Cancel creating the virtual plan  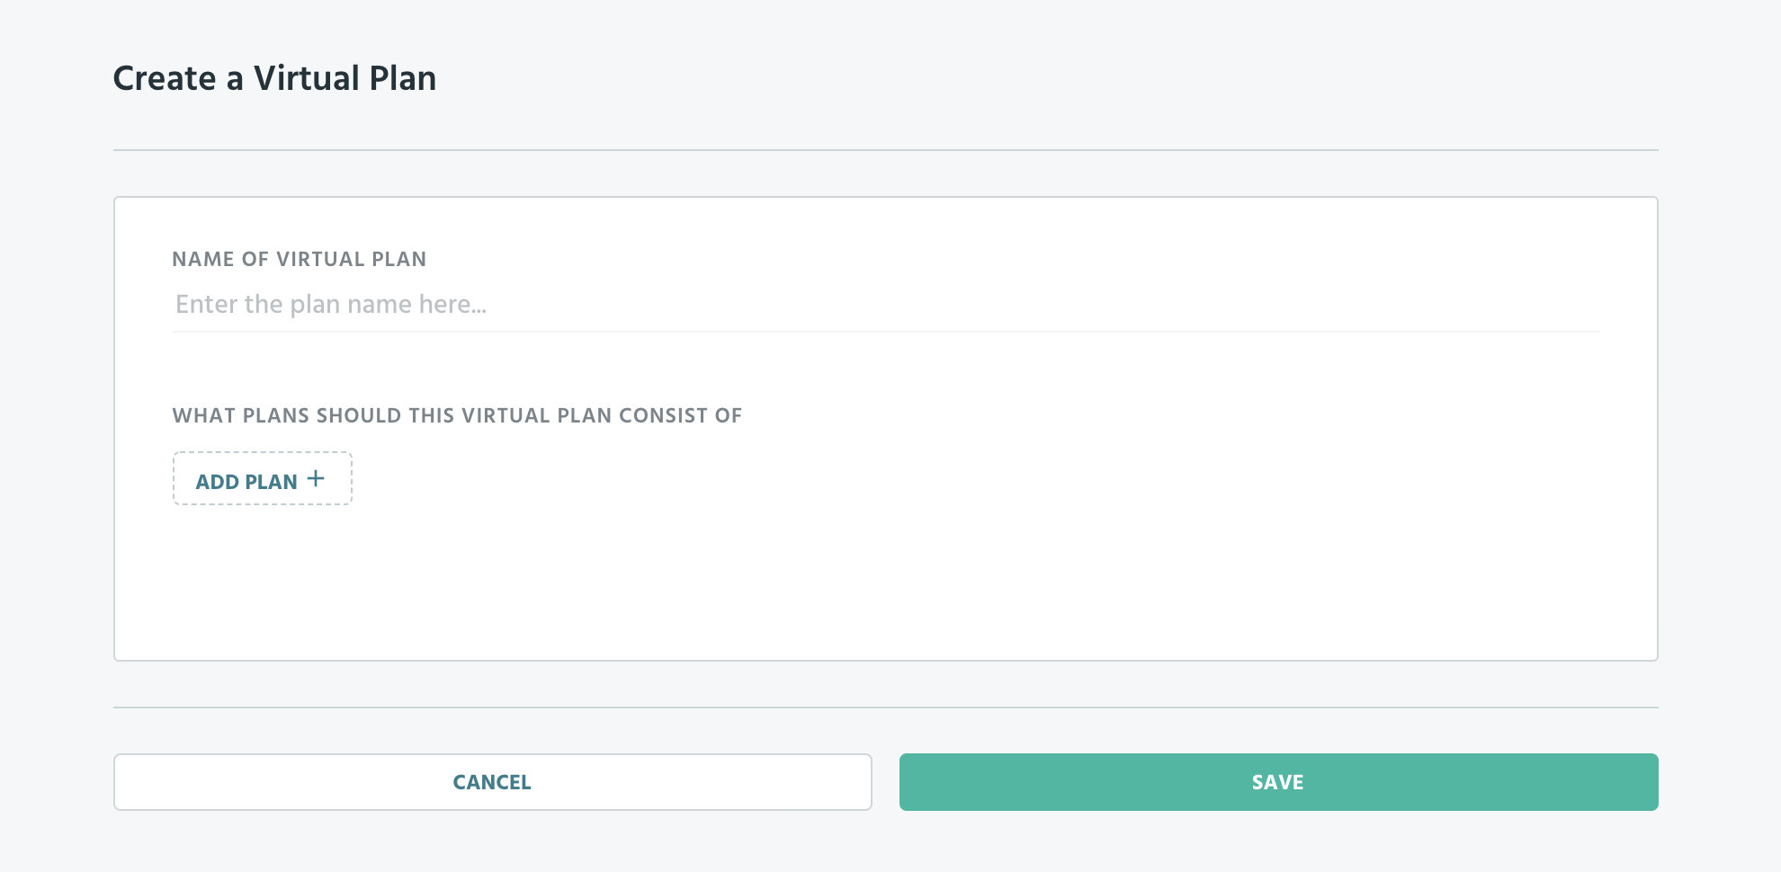(x=493, y=782)
